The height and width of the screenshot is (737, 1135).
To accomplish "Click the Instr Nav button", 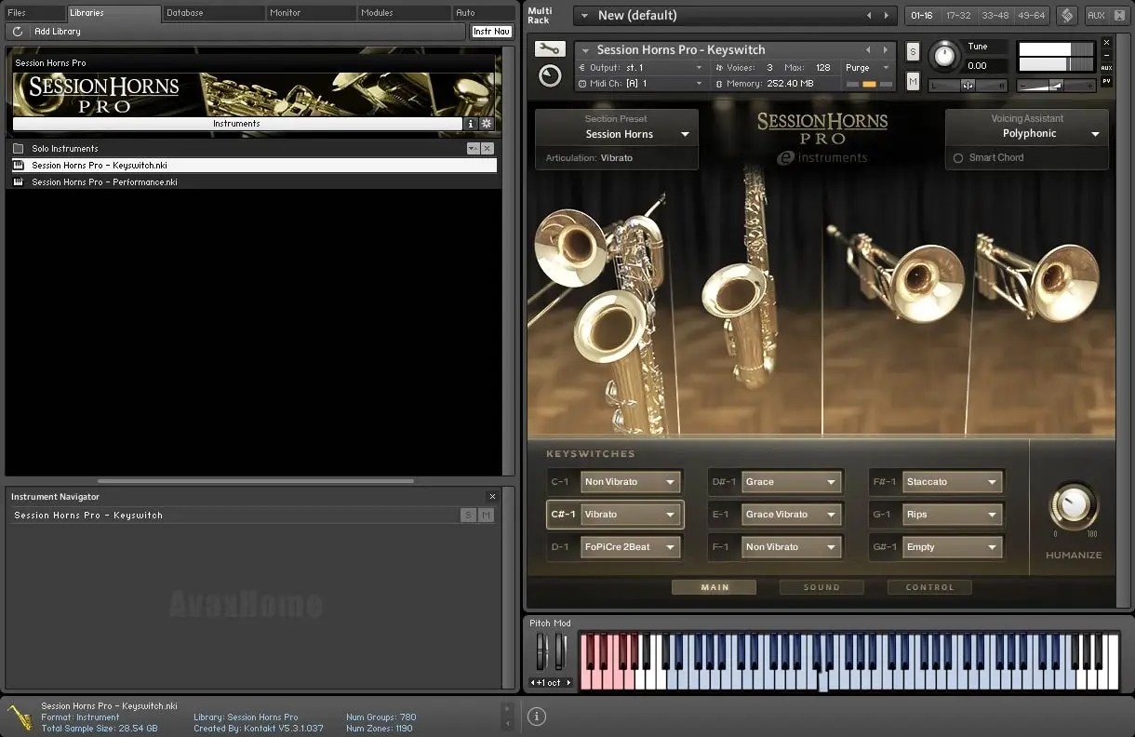I will (x=490, y=31).
